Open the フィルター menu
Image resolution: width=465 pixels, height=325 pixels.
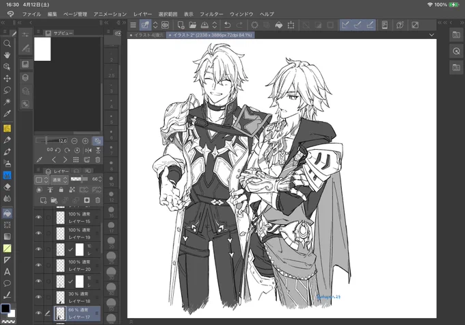tap(211, 14)
